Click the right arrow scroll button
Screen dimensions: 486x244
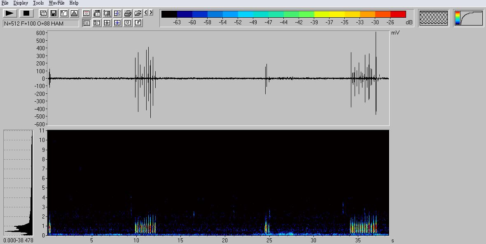point(151,13)
